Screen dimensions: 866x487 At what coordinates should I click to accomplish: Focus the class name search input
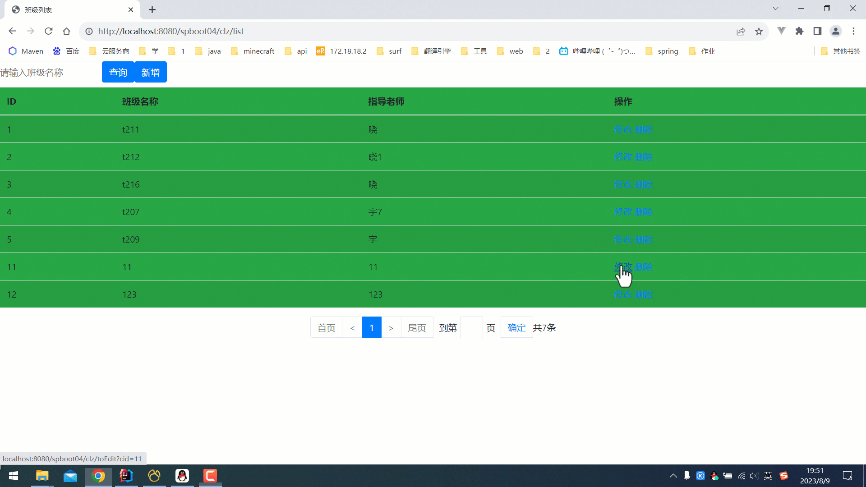tap(51, 72)
